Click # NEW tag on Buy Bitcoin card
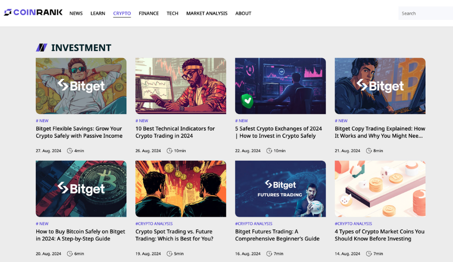453x262 pixels. click(x=42, y=224)
